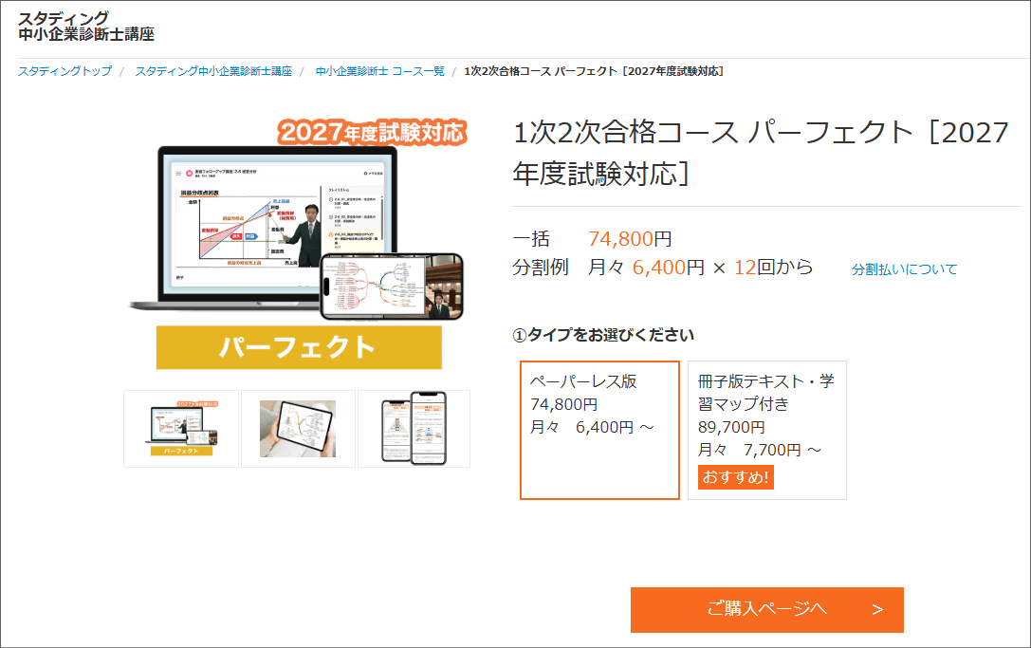Click the ご購入ページへ button
Image resolution: width=1031 pixels, height=648 pixels.
[x=766, y=610]
